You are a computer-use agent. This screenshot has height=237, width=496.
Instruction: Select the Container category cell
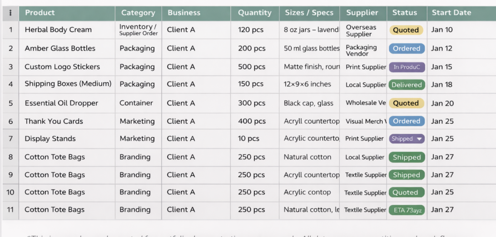pos(136,103)
